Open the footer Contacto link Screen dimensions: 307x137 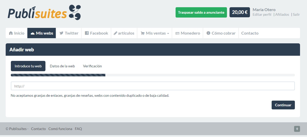coord(38,129)
